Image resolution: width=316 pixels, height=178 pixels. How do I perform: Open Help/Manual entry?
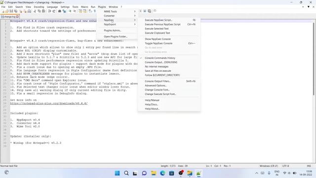pyautogui.click(x=169, y=100)
